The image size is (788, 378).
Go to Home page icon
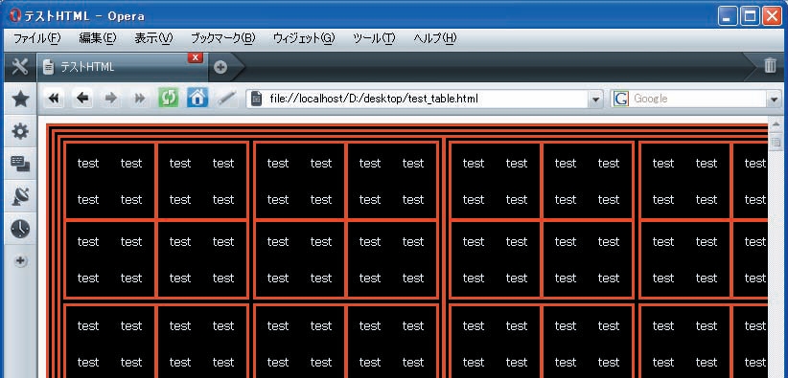coord(197,99)
